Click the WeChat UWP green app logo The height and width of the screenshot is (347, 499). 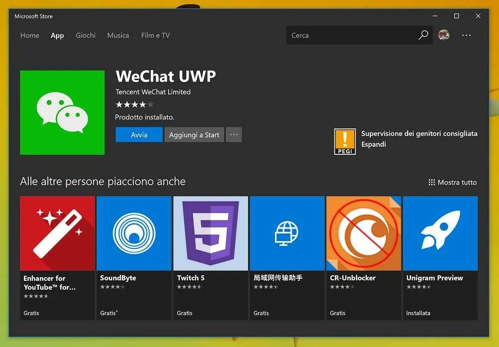[x=62, y=113]
